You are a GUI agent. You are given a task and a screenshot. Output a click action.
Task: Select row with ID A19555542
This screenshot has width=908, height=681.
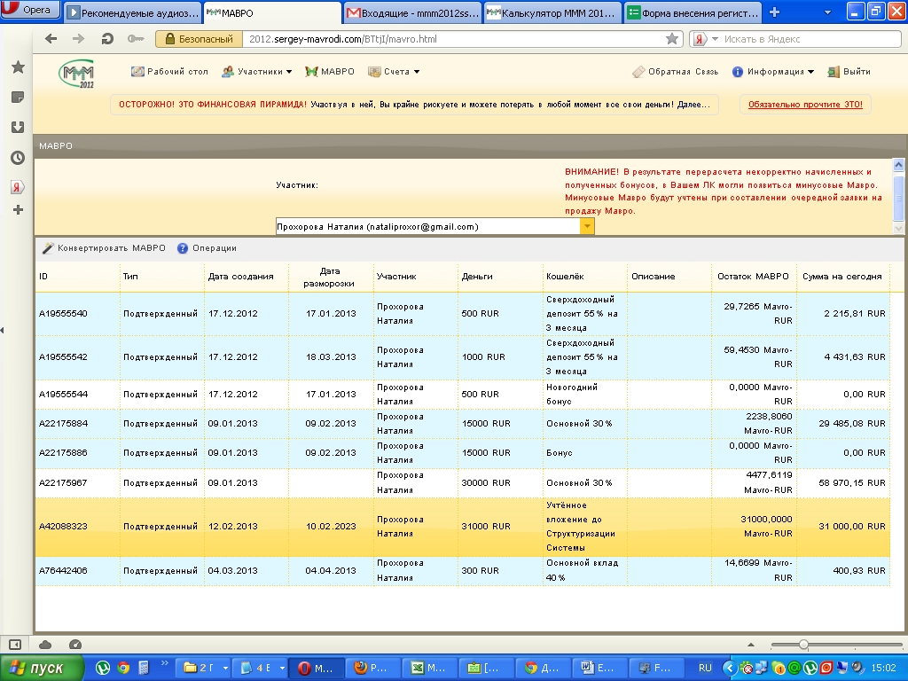(x=462, y=356)
